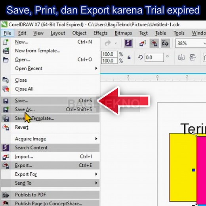Click the Close All icon
Viewport: 206px width, 206px height.
click(6, 89)
